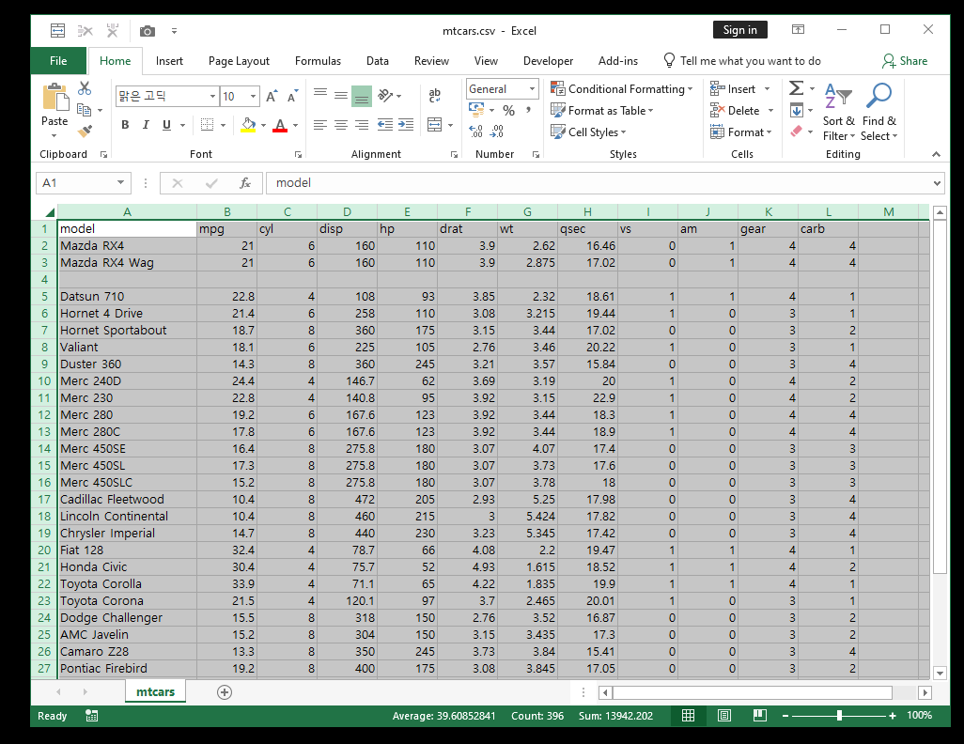Viewport: 964px width, 744px height.
Task: Open Cell Styles gallery
Action: [588, 132]
